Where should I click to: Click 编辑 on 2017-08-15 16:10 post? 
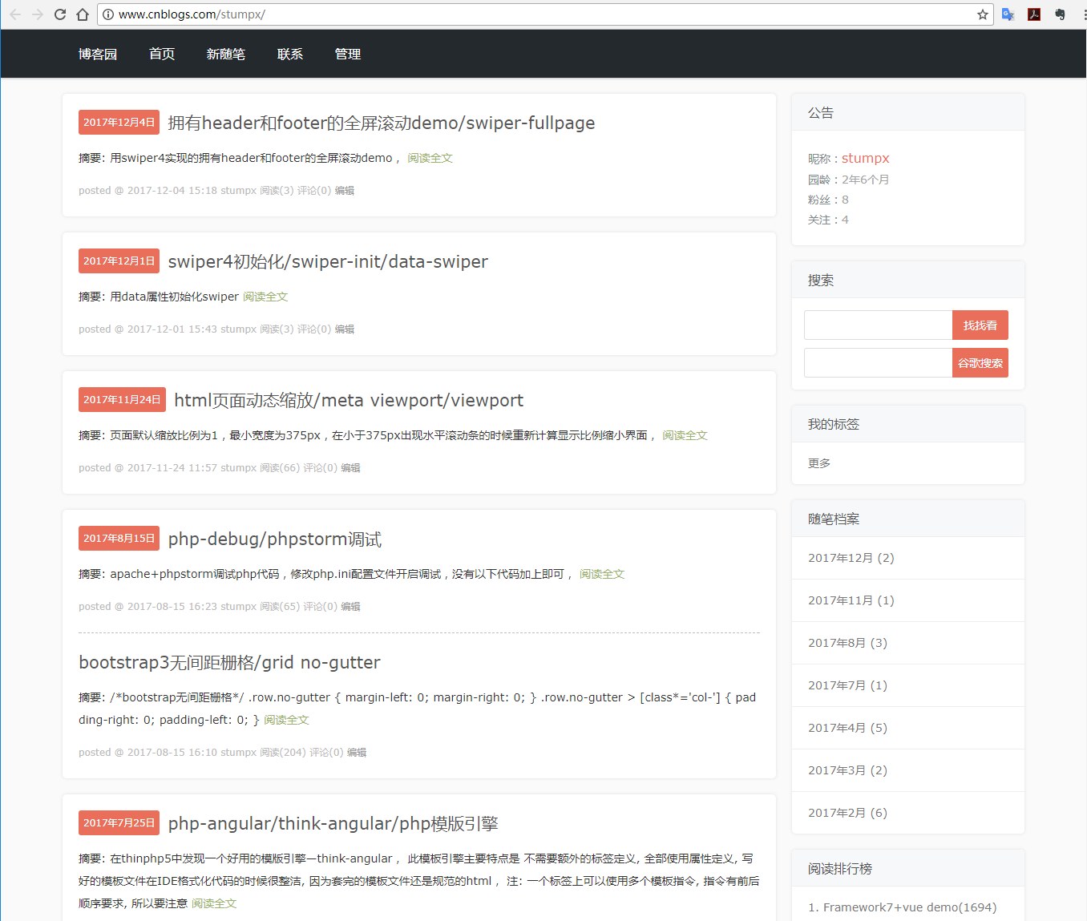pyautogui.click(x=357, y=753)
